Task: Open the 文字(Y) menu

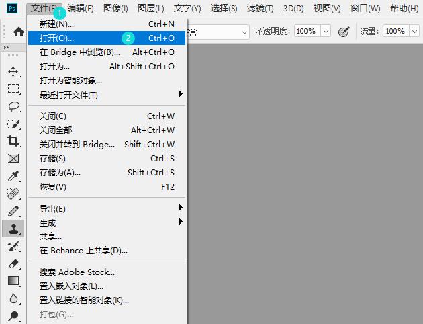Action: (187, 9)
